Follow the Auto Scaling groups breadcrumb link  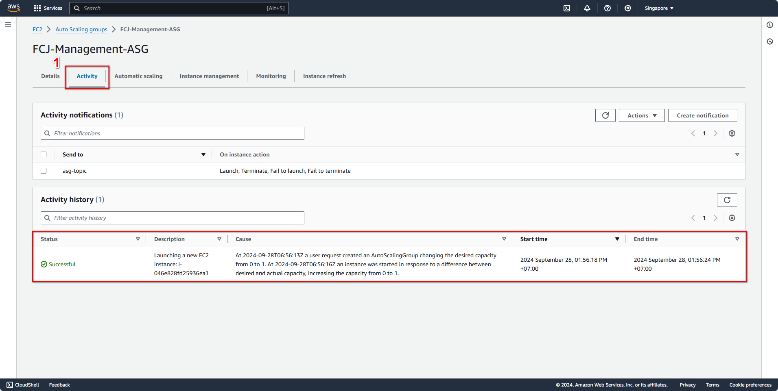point(81,29)
